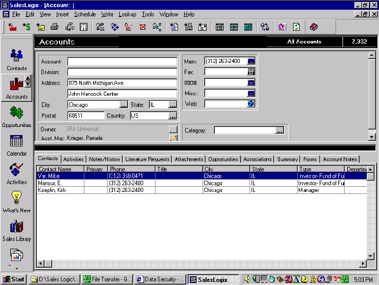
Task: Switch to the Notes/History tab
Action: [x=104, y=159]
